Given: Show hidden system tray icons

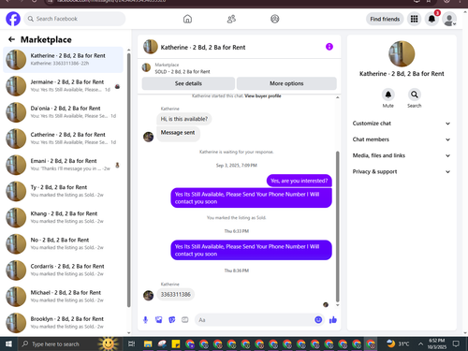Looking at the screenshot, I should tap(420, 344).
